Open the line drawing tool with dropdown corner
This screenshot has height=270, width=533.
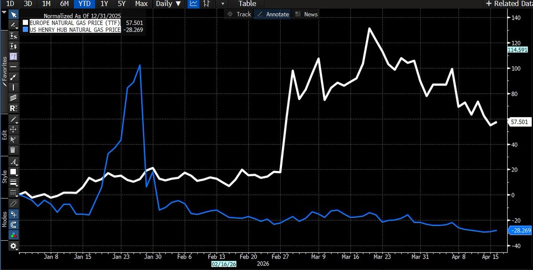[13, 25]
